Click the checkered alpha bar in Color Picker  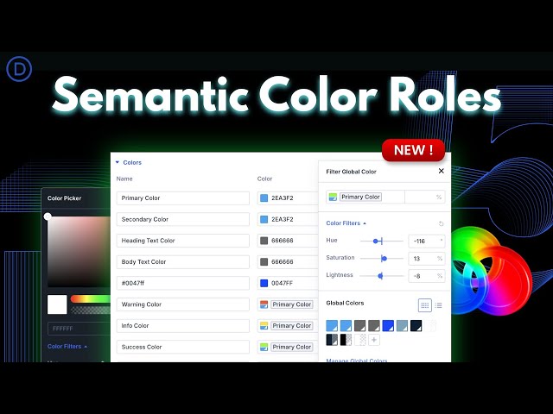[91, 310]
